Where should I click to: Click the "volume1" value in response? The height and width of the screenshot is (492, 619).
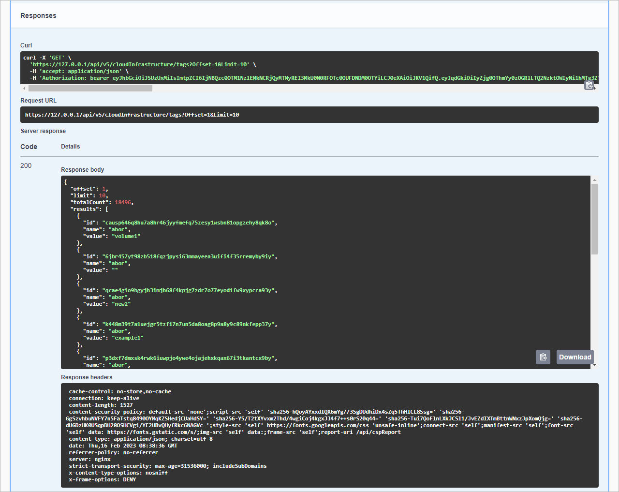tap(126, 236)
